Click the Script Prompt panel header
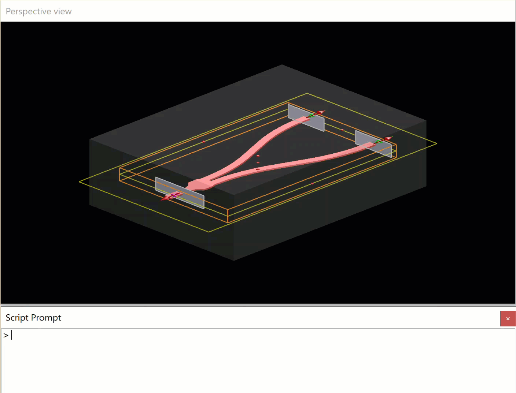Viewport: 516px width, 393px height. tap(33, 318)
